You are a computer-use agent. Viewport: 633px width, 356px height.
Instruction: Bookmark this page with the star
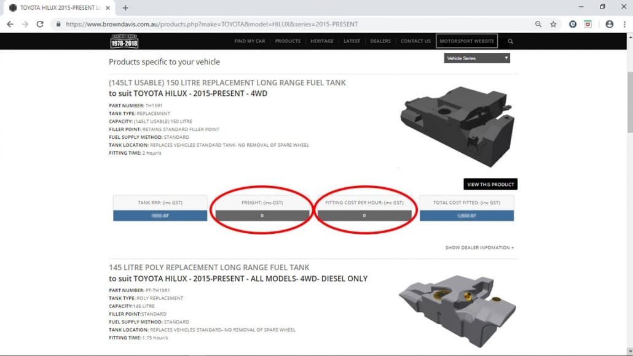click(554, 24)
